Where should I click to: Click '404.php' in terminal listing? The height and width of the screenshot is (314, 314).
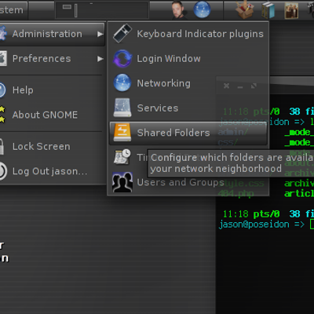(x=236, y=194)
